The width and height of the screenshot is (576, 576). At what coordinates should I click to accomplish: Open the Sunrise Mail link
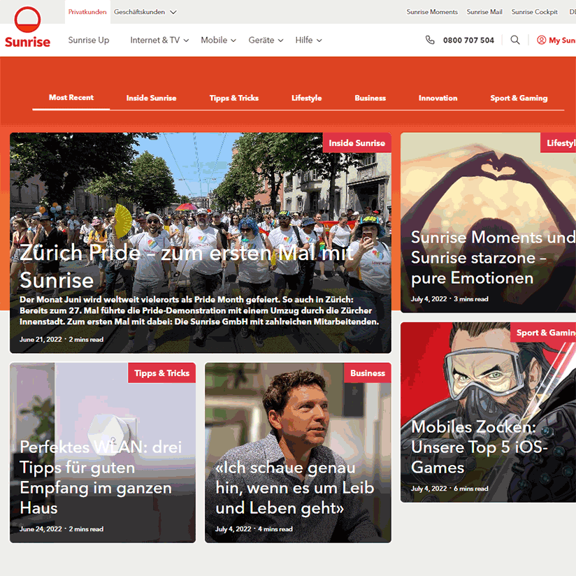pyautogui.click(x=484, y=12)
